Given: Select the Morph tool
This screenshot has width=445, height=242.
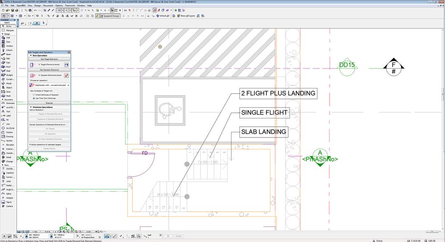Looking at the screenshot, I should tap(8, 83).
